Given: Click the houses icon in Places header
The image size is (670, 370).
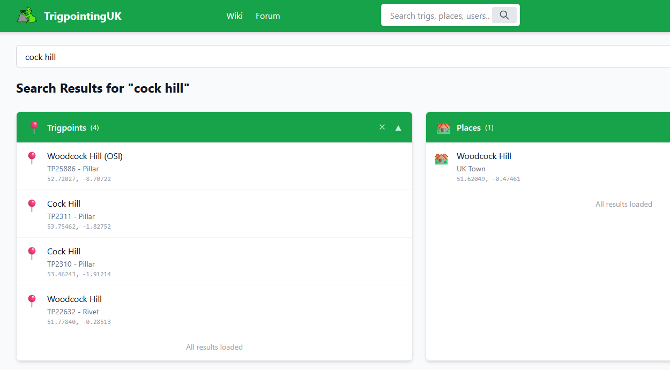Looking at the screenshot, I should 443,127.
